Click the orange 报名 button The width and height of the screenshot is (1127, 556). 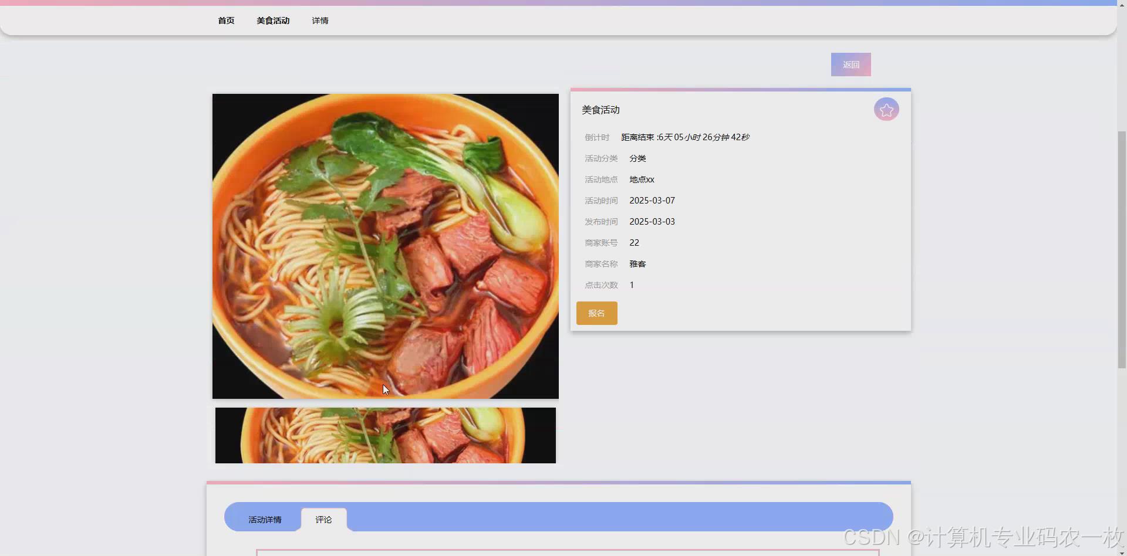click(596, 313)
